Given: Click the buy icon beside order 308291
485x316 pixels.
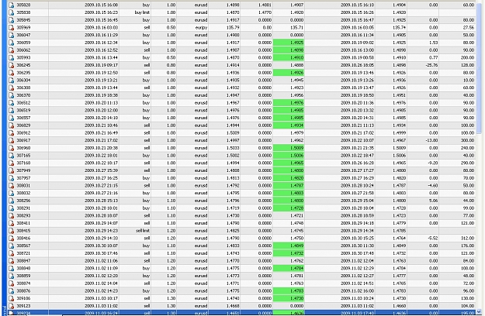Looking at the screenshot, I should tap(11, 208).
